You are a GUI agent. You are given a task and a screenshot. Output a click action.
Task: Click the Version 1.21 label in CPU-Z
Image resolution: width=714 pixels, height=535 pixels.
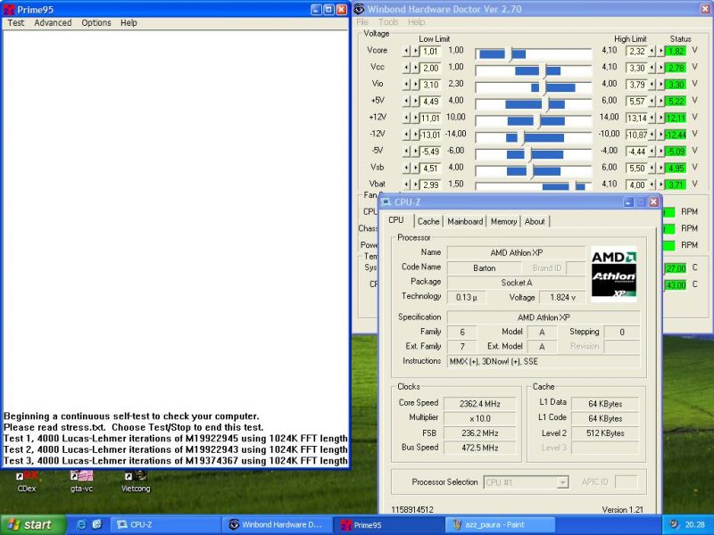622,510
